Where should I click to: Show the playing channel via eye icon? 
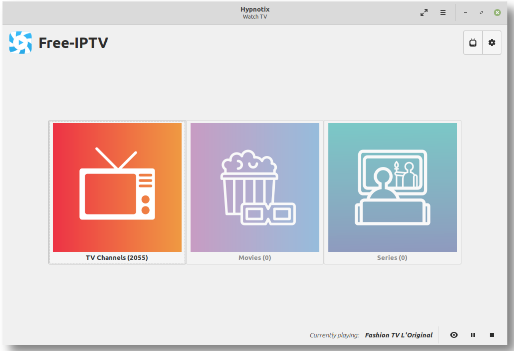point(454,335)
